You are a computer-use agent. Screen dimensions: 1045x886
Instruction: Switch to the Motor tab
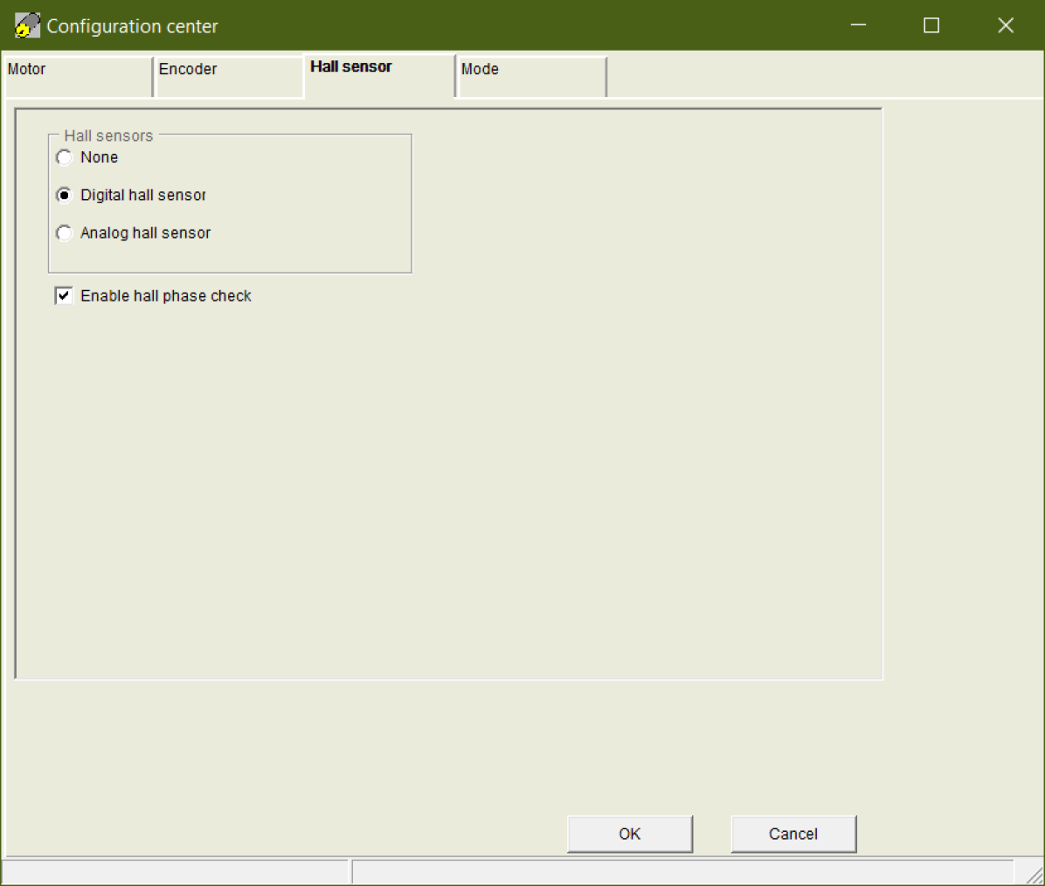point(77,75)
